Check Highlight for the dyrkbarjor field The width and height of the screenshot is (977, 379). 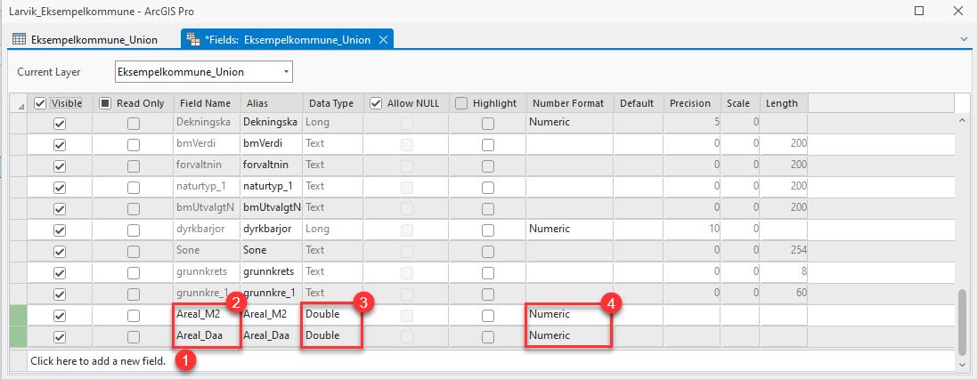pos(488,230)
